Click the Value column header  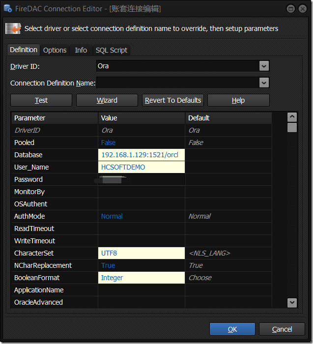coord(142,118)
